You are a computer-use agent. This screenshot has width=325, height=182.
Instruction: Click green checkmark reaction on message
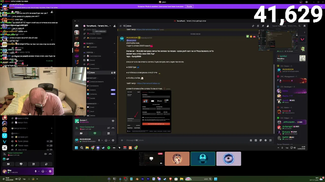pyautogui.click(x=248, y=36)
